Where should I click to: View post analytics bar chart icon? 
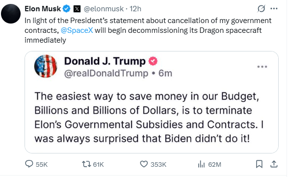pos(201,164)
